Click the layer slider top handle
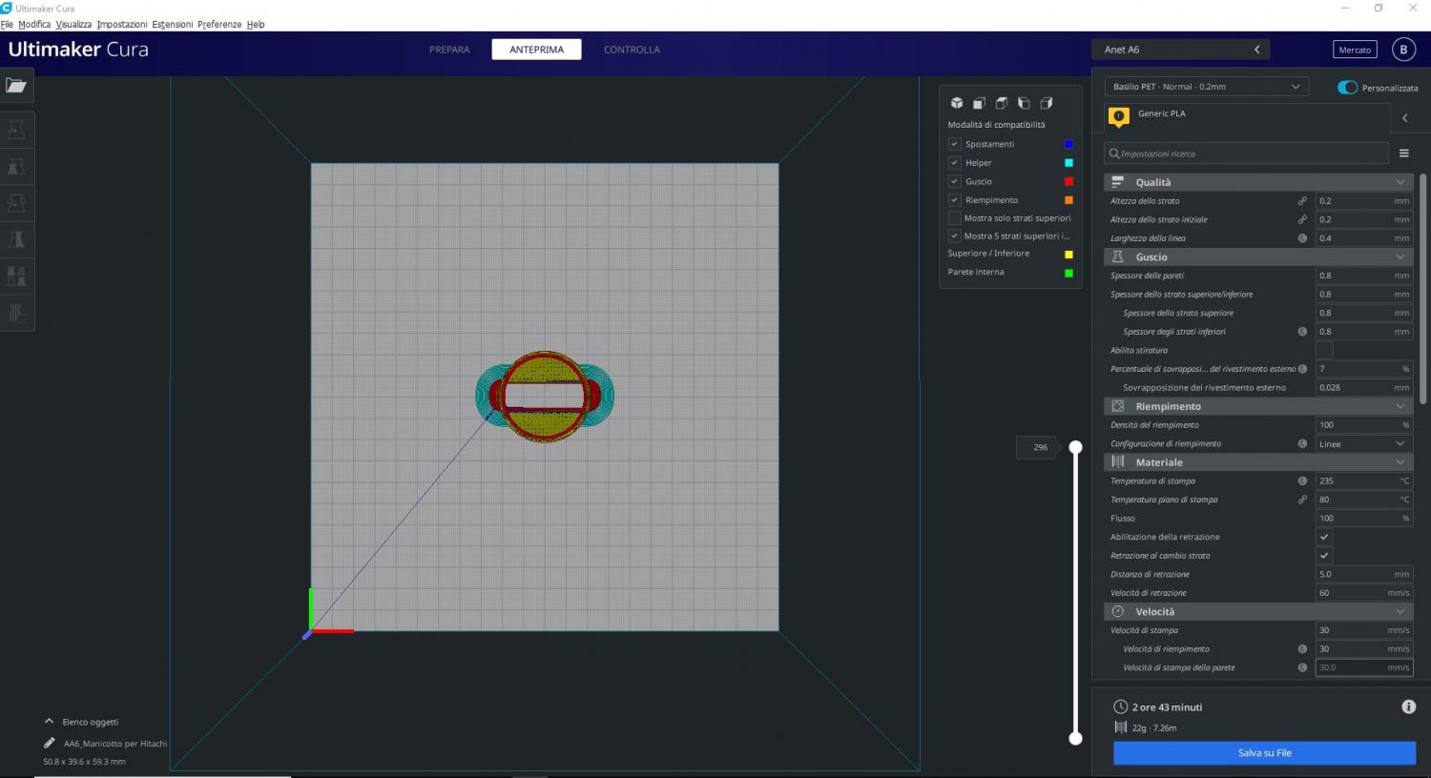 click(x=1075, y=447)
